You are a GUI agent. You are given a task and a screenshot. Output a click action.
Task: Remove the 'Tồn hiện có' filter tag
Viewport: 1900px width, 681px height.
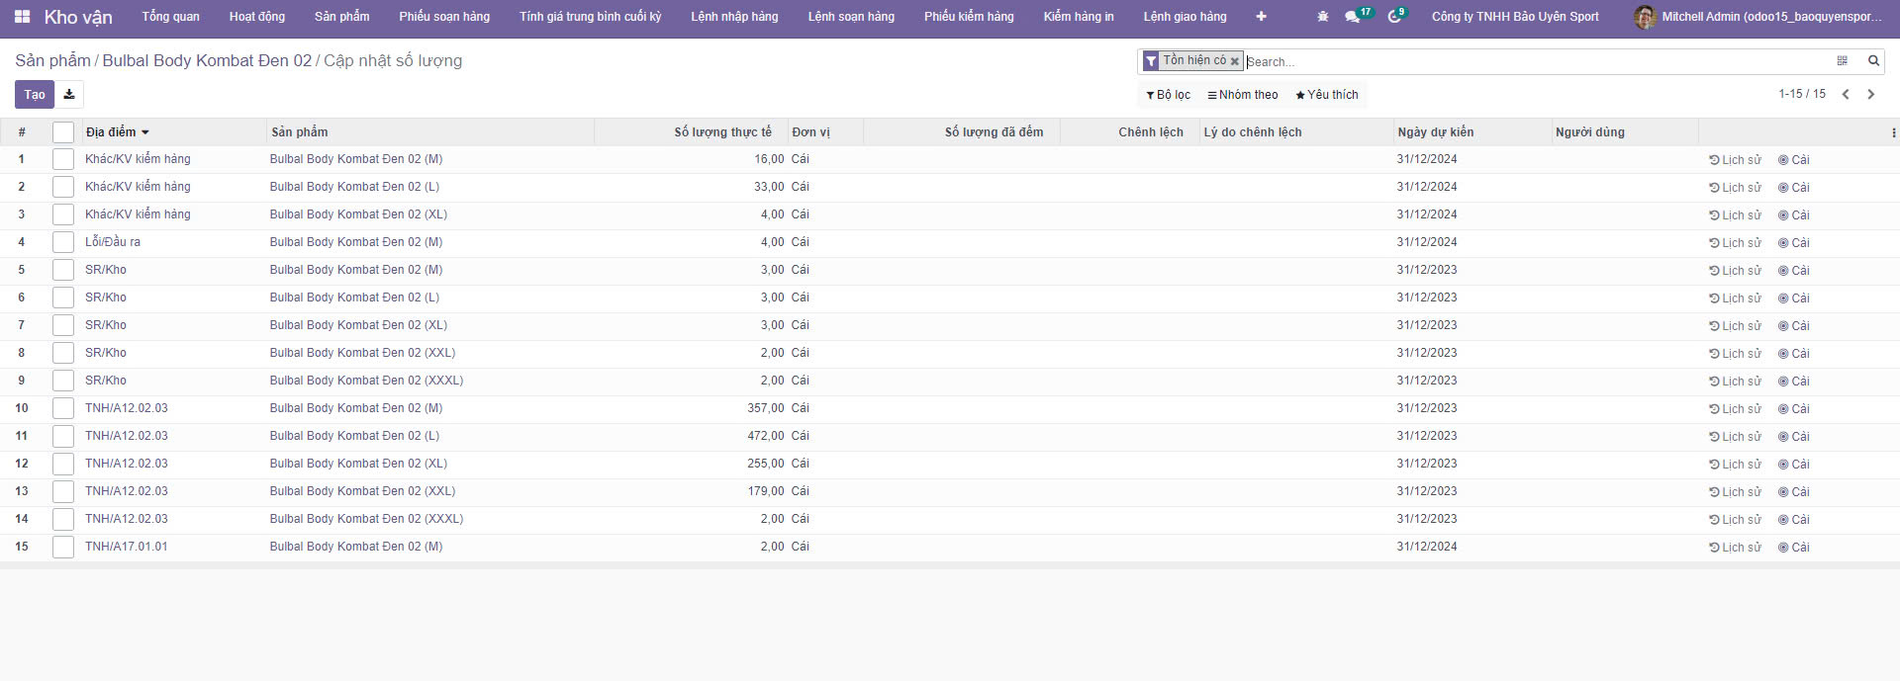[x=1235, y=61]
